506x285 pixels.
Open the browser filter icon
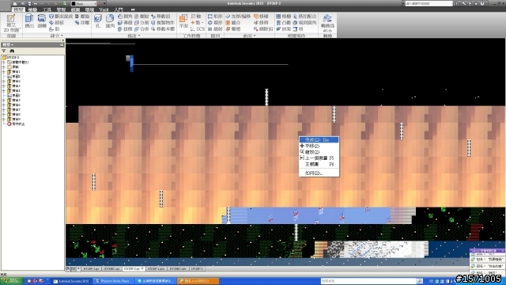click(4, 51)
